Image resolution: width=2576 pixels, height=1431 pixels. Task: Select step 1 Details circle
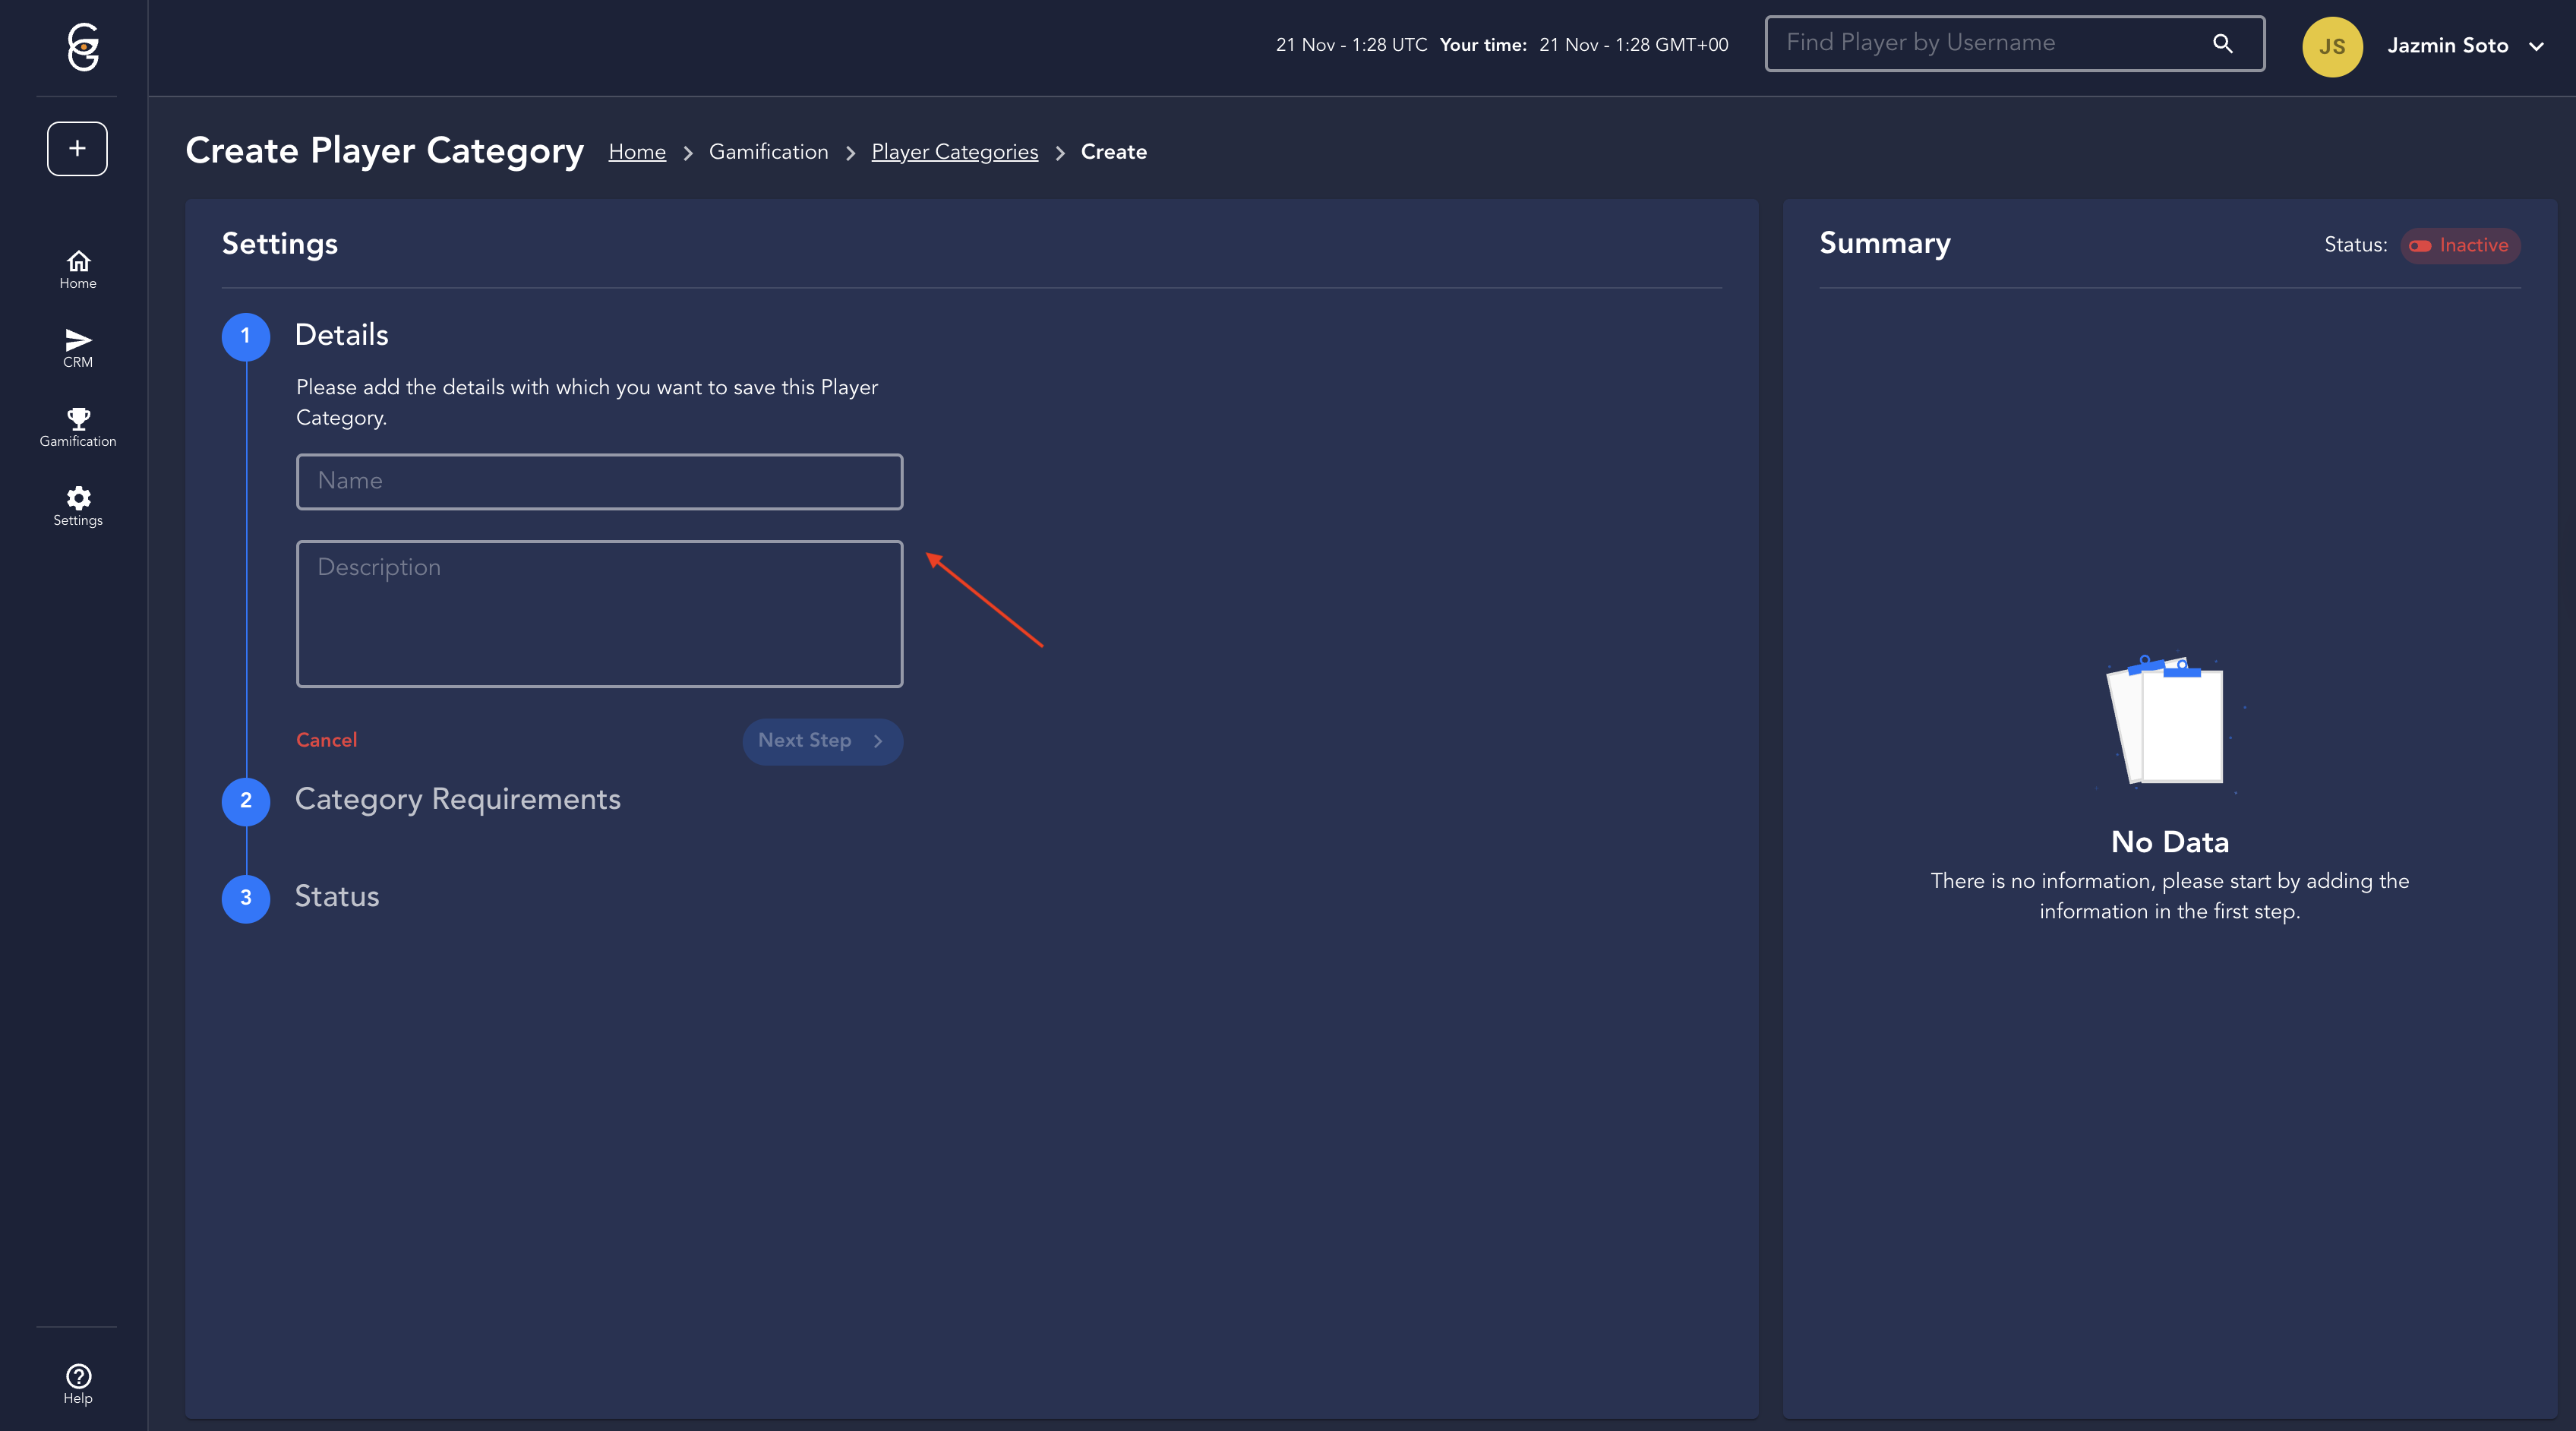tap(246, 336)
